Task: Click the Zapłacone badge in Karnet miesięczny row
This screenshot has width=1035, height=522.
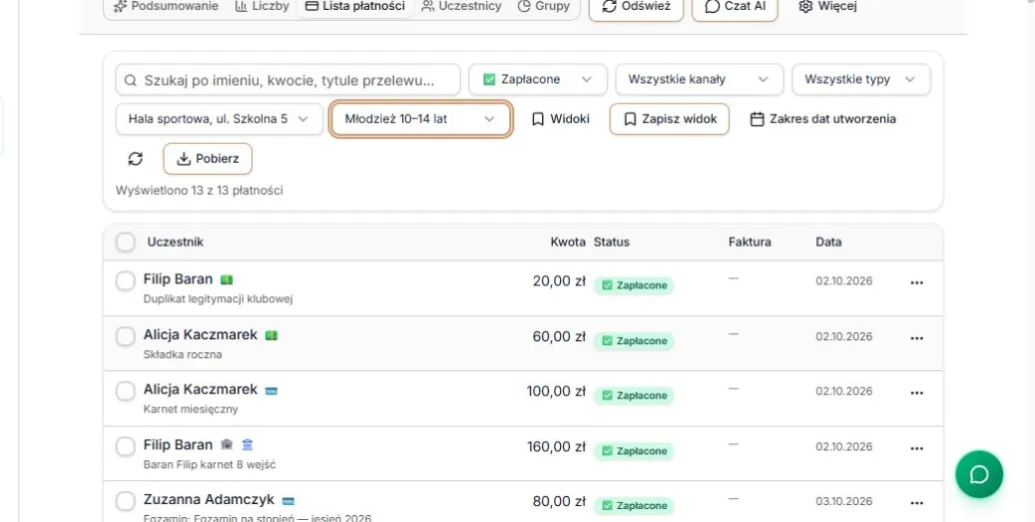Action: 634,396
